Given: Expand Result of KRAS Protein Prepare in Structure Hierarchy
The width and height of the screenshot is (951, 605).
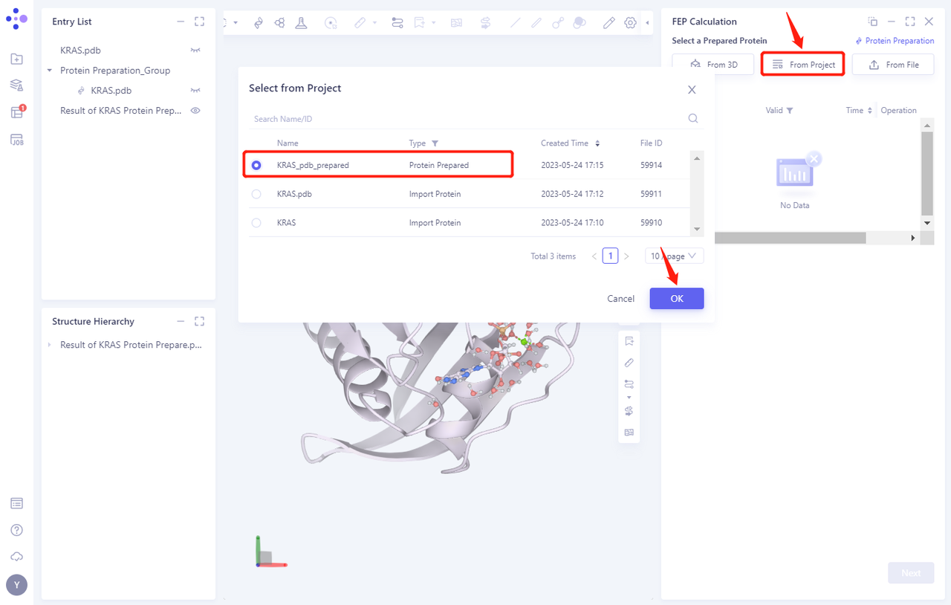Looking at the screenshot, I should coord(48,344).
